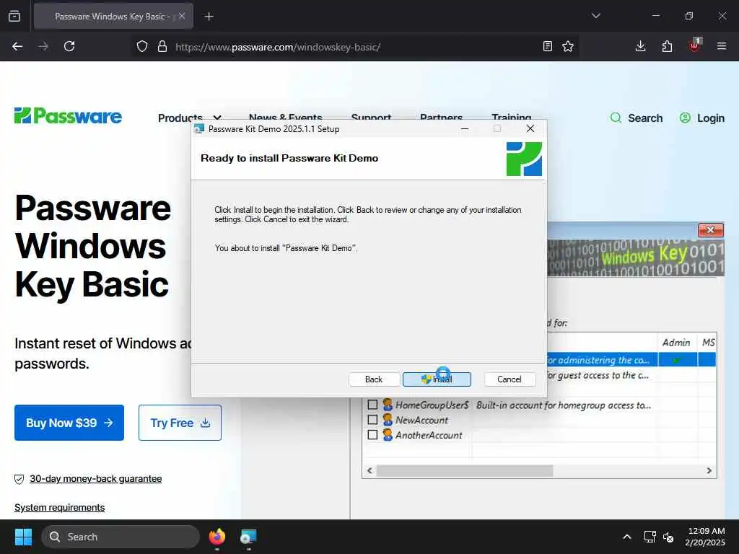Show hidden system tray icons

point(627,537)
